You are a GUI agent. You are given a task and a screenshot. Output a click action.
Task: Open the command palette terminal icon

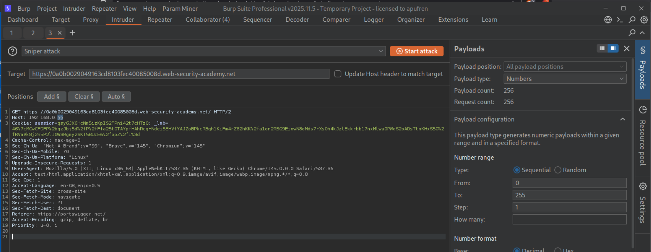(620, 20)
